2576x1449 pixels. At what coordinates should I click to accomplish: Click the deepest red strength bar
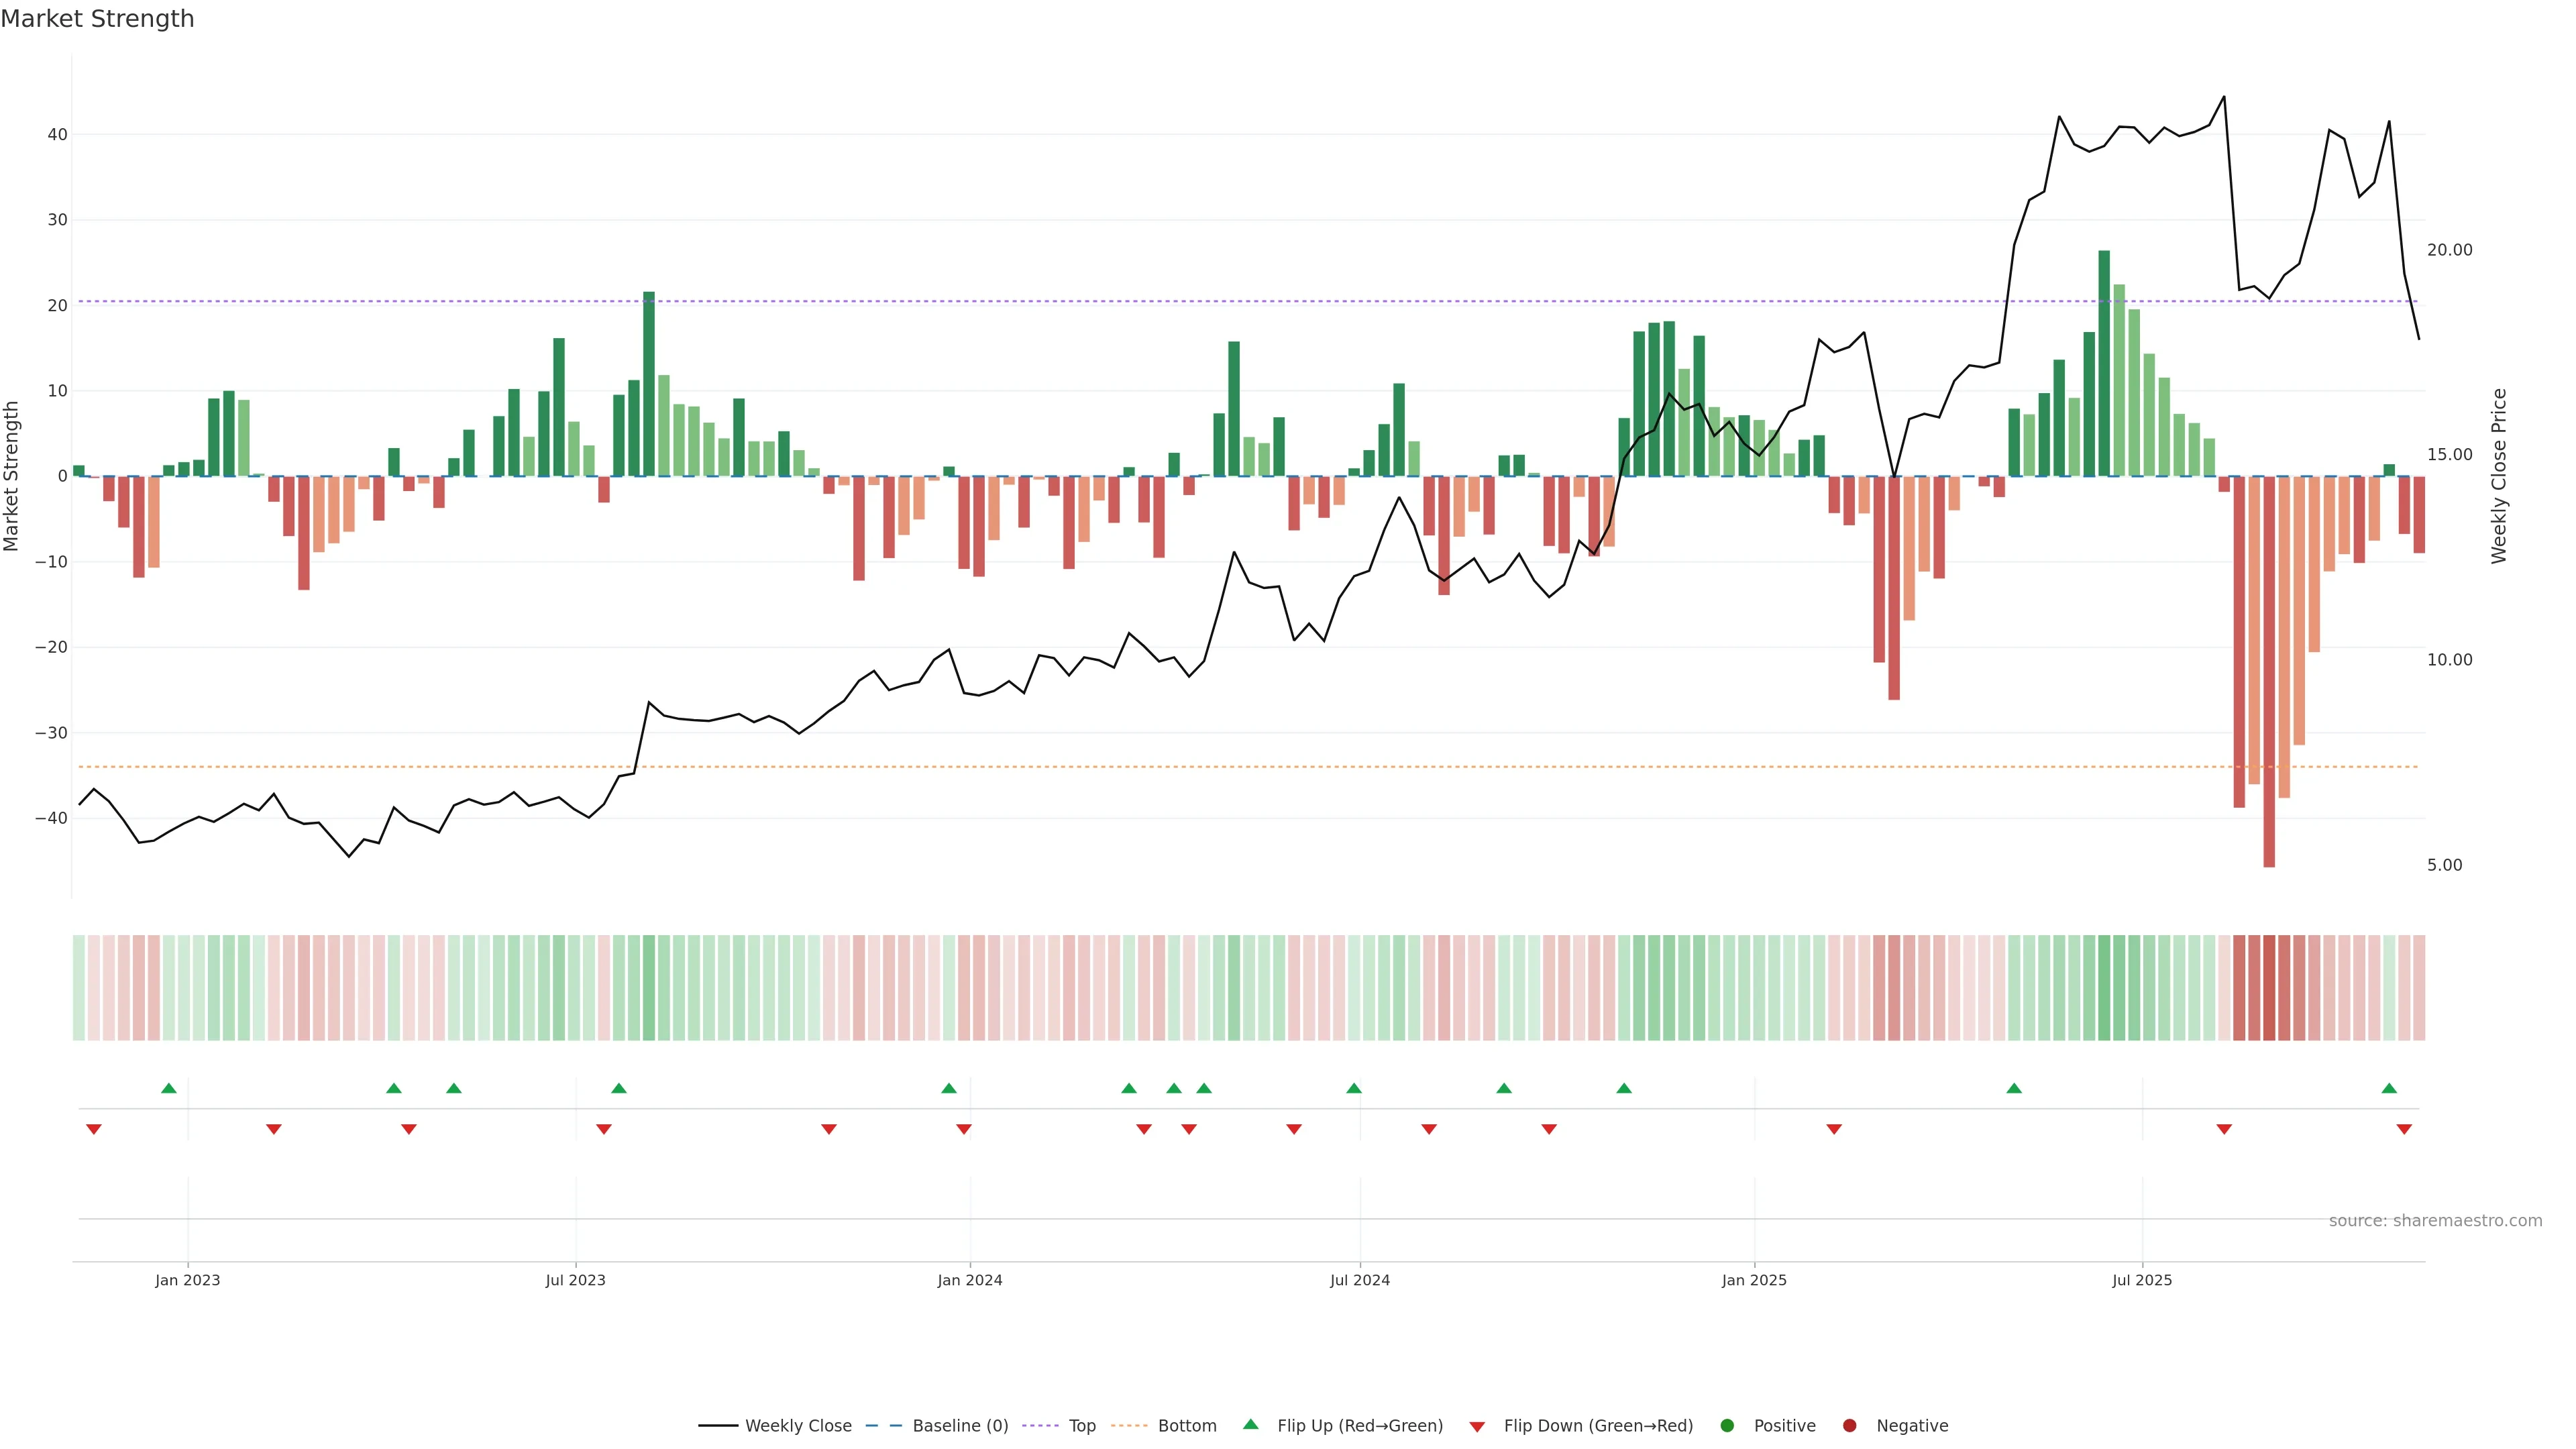point(2269,670)
